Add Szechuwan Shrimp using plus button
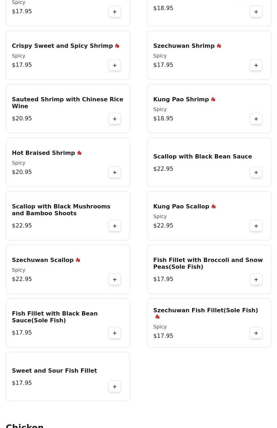The width and height of the screenshot is (277, 428). pos(256,65)
